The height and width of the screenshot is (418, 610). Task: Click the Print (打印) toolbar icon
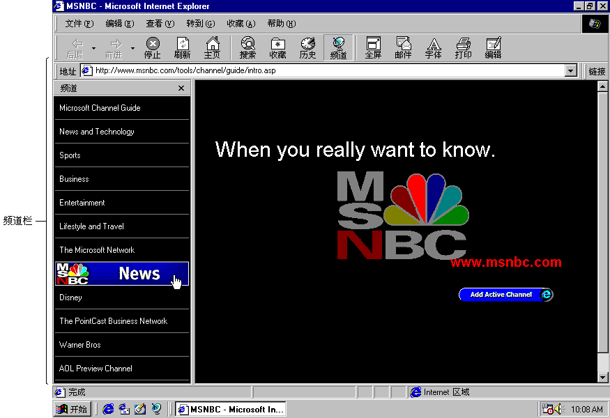pyautogui.click(x=463, y=47)
